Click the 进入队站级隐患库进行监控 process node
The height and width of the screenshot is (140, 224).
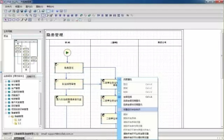coord(69,101)
